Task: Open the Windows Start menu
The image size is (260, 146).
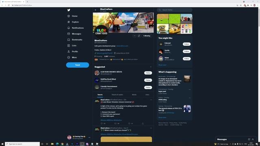Action: pos(2,144)
